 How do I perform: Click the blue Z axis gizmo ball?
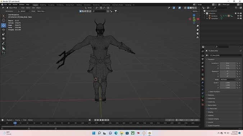[x=194, y=15]
